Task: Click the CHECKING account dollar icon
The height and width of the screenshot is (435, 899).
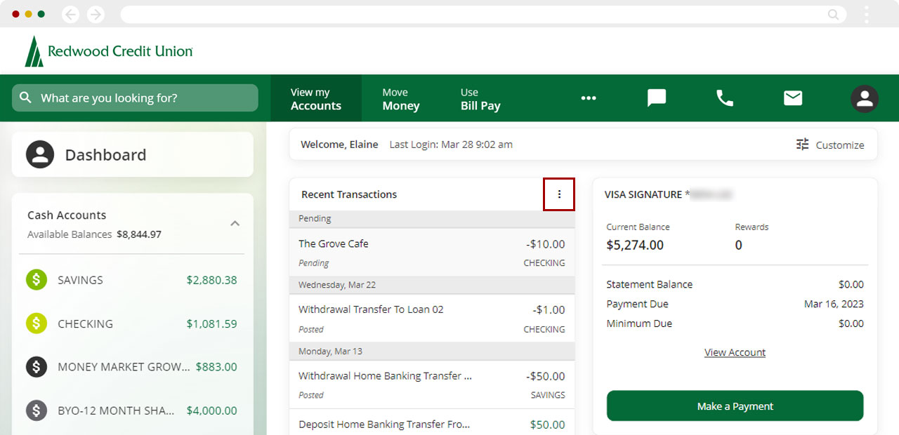Action: click(x=37, y=323)
